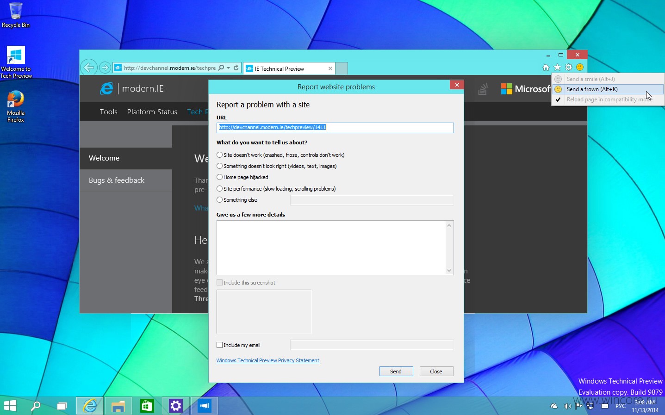The image size is (665, 415).
Task: Open Windows Store from taskbar
Action: 147,406
